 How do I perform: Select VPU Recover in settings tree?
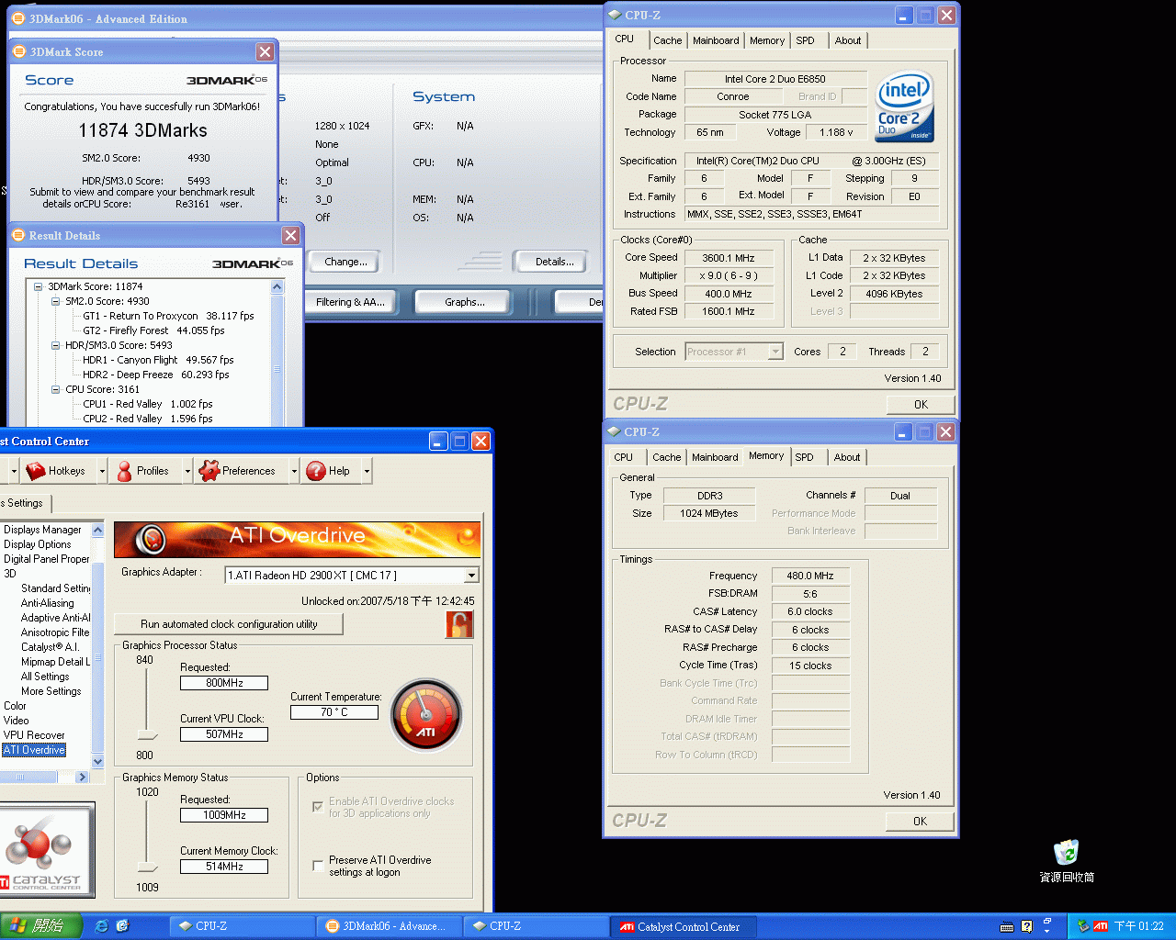coord(34,735)
